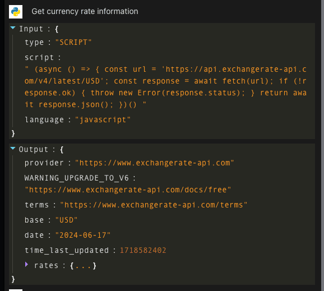Expand the rates object triangle

[x=26, y=264]
